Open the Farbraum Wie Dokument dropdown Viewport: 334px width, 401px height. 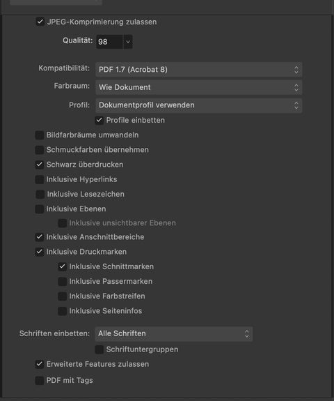click(199, 87)
